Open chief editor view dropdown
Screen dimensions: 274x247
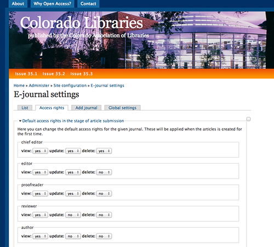[40, 151]
